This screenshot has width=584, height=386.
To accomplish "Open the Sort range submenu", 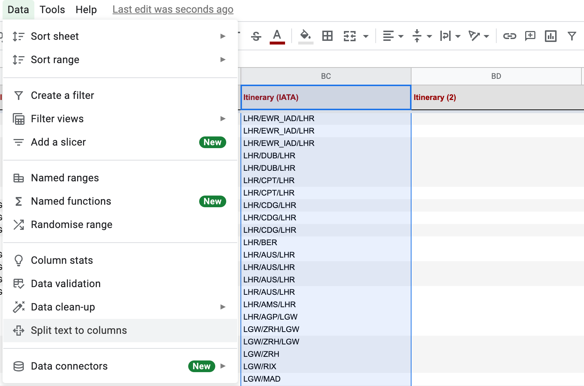I will [x=55, y=60].
